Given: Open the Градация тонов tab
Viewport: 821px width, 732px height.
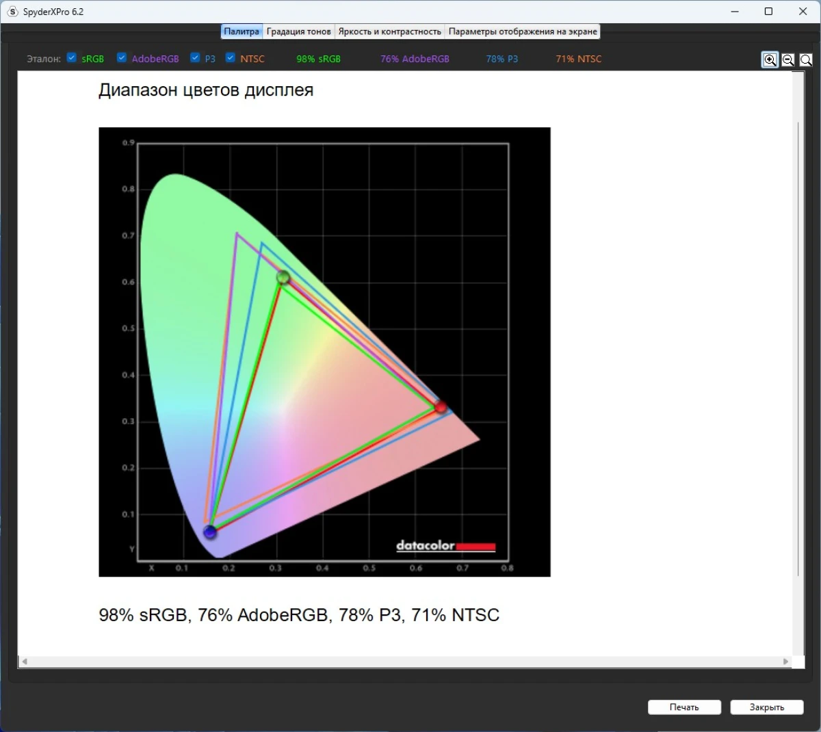Looking at the screenshot, I should 299,31.
